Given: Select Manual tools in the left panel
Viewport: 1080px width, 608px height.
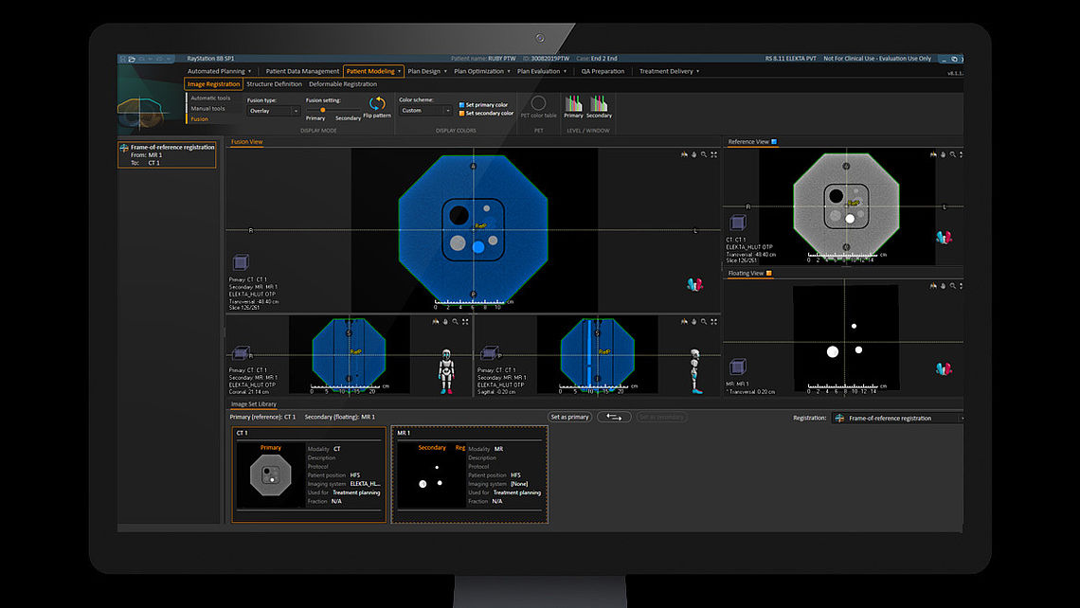Looking at the screenshot, I should point(209,109).
